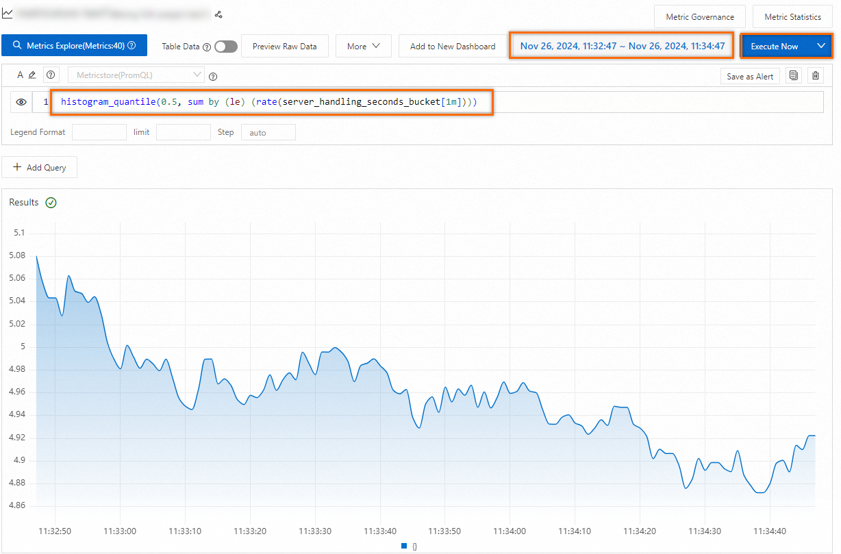
Task: Click Add to New Dashboard
Action: tap(453, 47)
